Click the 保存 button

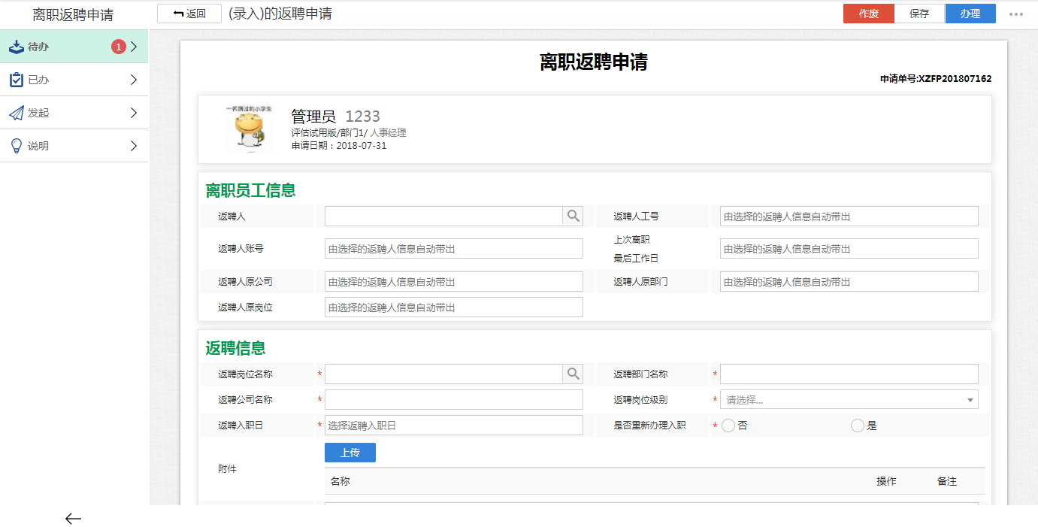(x=919, y=14)
